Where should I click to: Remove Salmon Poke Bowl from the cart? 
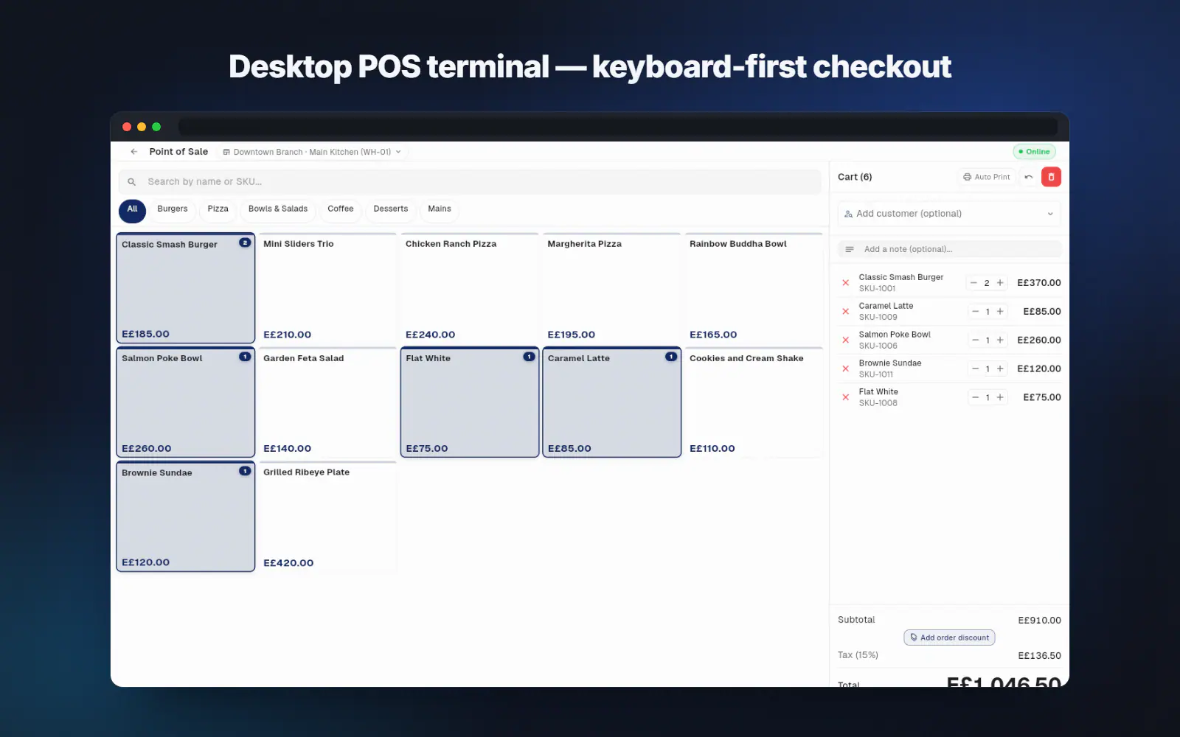[x=846, y=340]
